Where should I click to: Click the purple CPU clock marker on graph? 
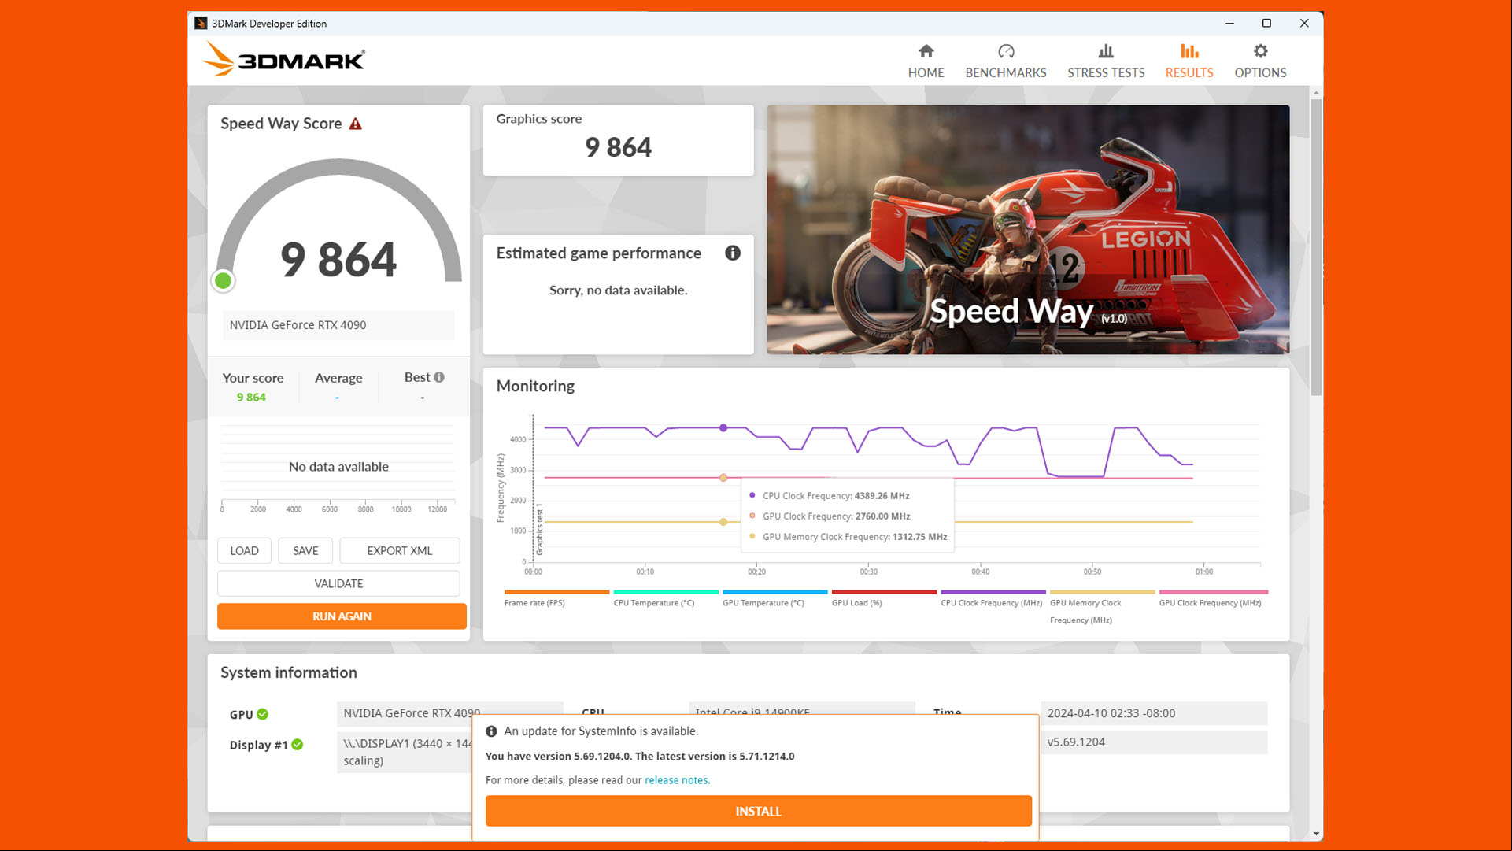coord(723,428)
